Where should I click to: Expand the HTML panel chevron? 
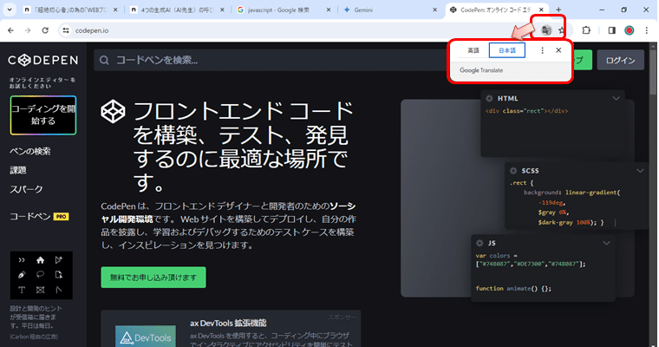(x=617, y=98)
